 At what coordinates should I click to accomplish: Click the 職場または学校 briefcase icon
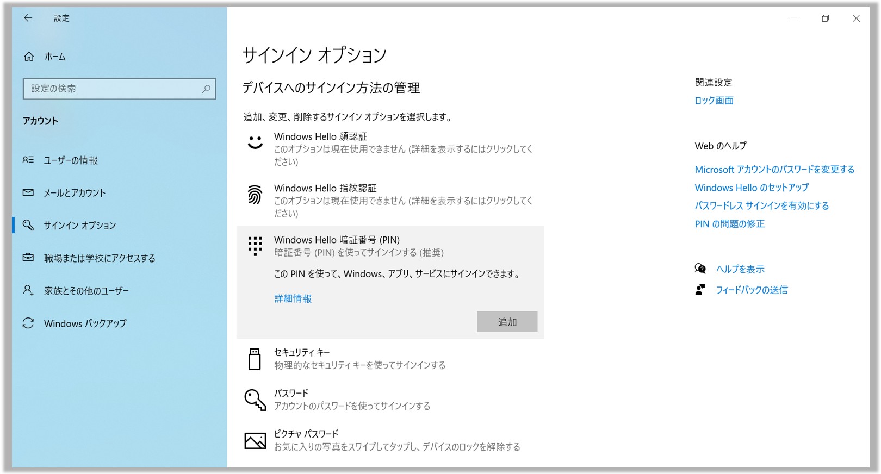[28, 258]
